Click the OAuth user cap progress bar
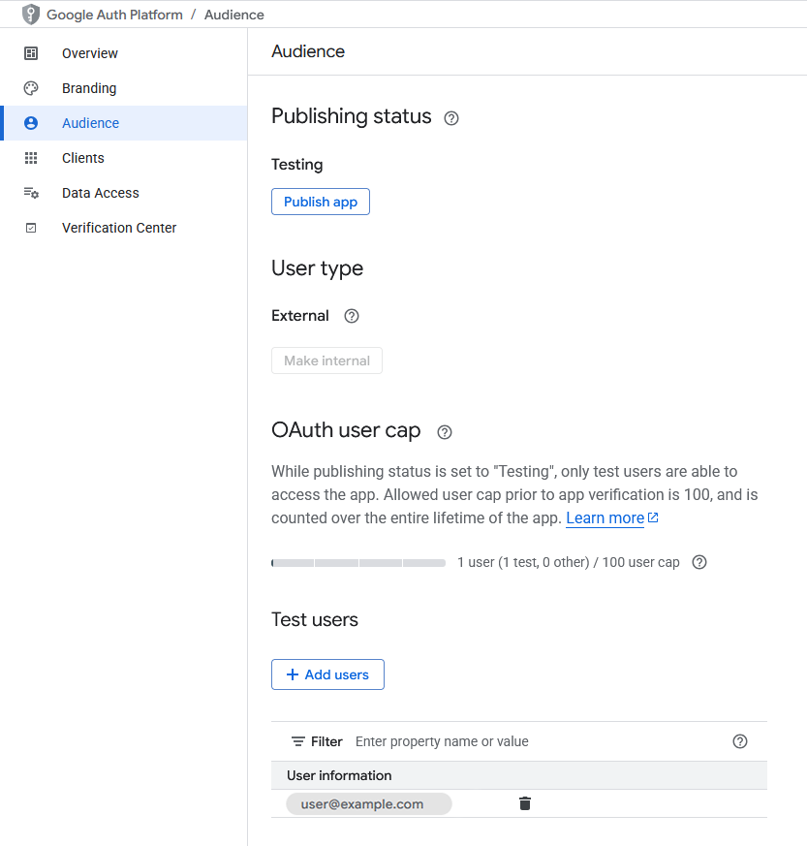The width and height of the screenshot is (807, 846). [358, 562]
